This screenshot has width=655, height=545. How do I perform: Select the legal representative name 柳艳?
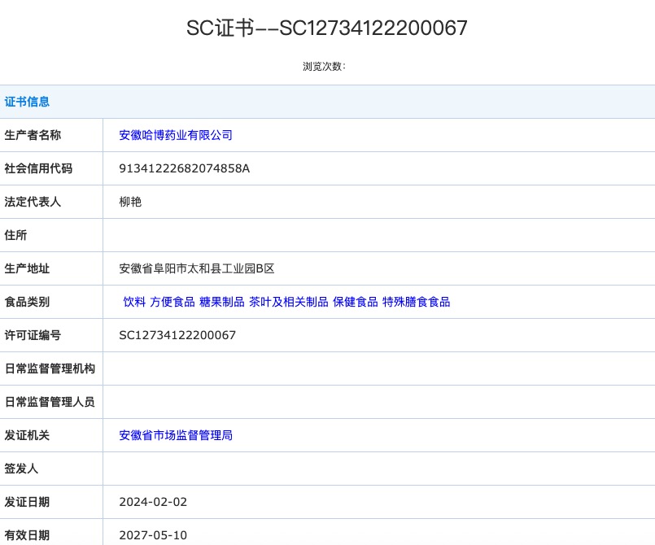tap(130, 202)
